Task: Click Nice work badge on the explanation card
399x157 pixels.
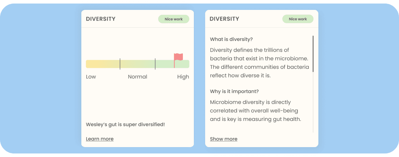Action: (x=298, y=19)
